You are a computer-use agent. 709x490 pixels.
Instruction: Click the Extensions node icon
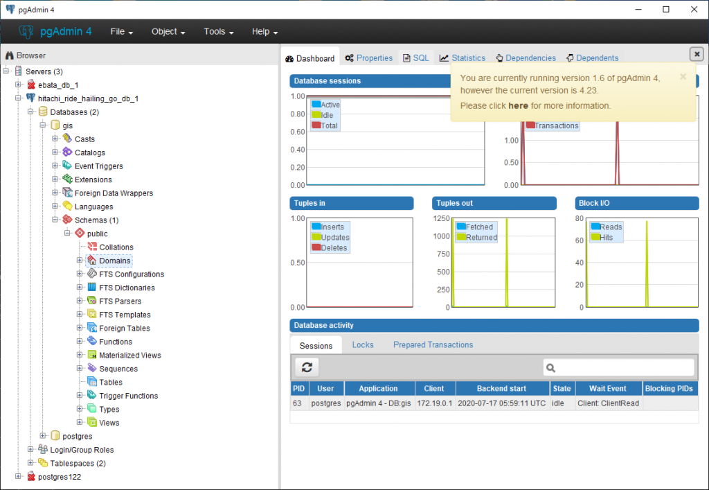67,180
